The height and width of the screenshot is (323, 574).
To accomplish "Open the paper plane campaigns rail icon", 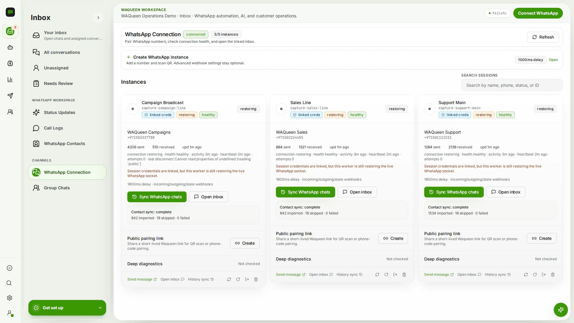I will coord(10,96).
